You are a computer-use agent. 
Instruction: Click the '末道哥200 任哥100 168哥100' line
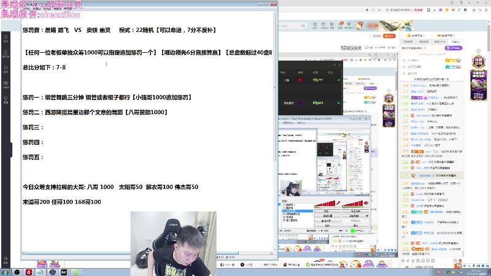pyautogui.click(x=62, y=202)
